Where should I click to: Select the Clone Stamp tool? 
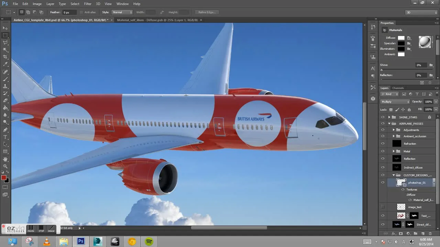5,86
